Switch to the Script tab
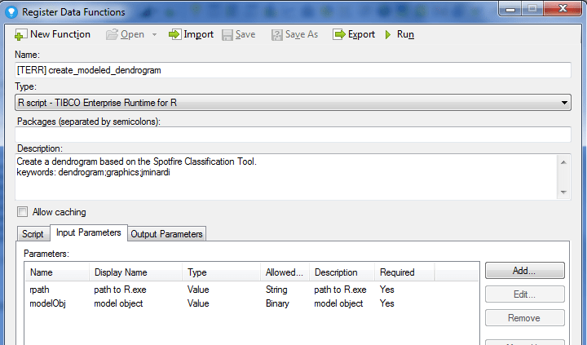The image size is (587, 345). click(33, 234)
